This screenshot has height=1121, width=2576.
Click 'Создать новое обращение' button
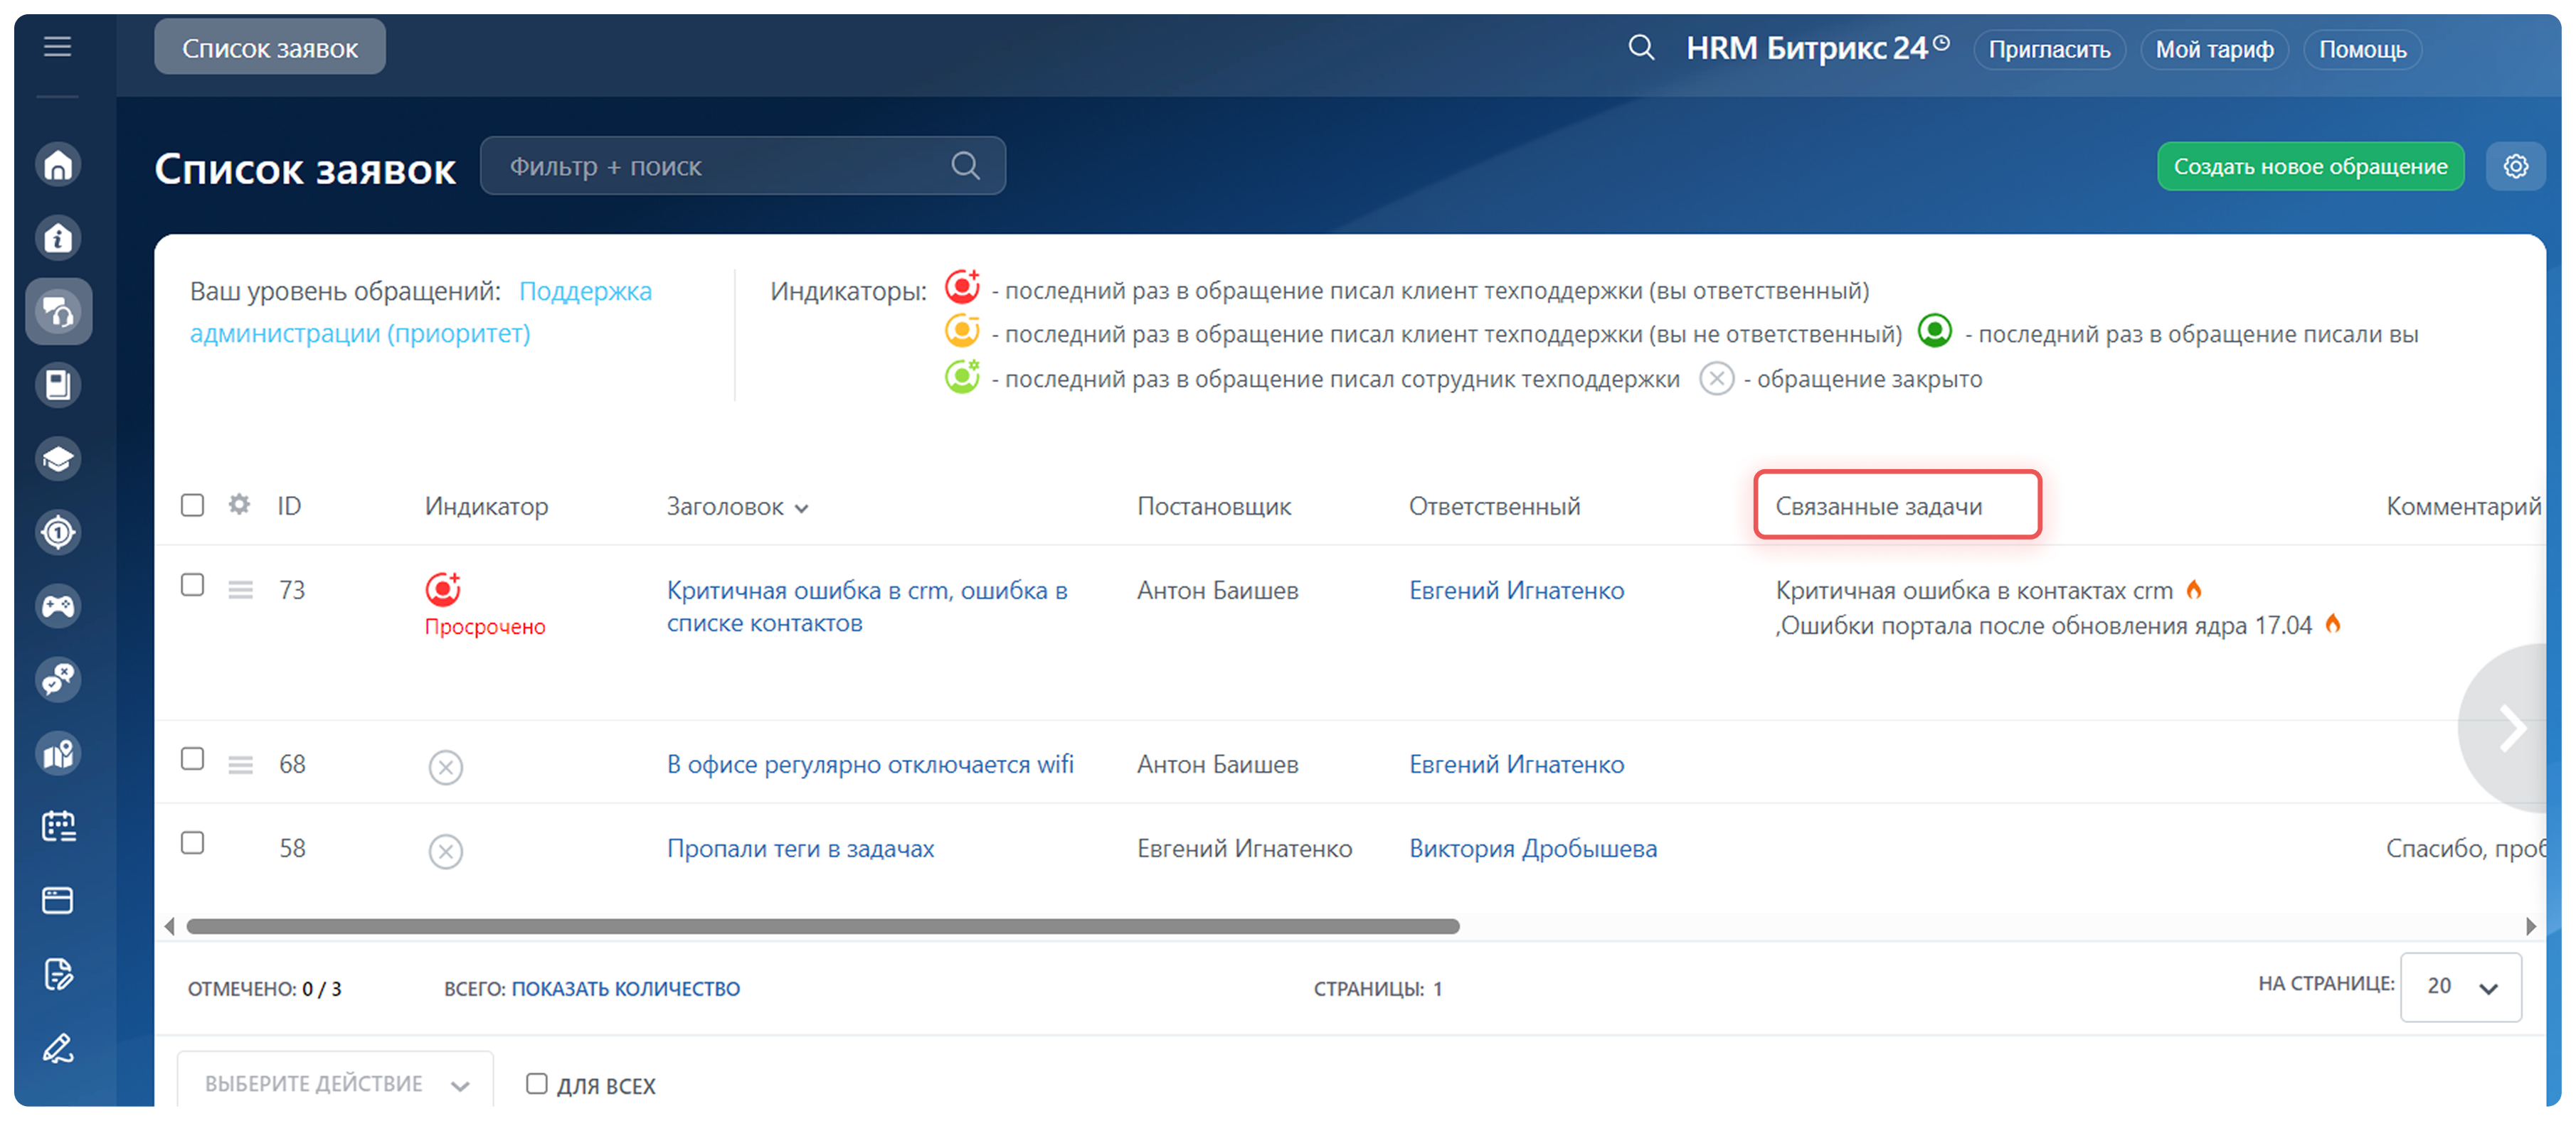(x=2310, y=166)
